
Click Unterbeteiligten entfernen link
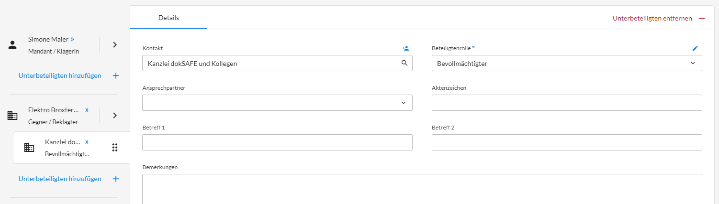(652, 18)
